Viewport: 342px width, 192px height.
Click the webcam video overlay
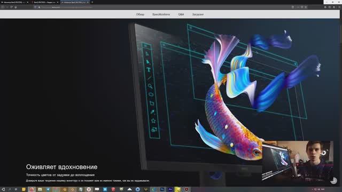coord(298,161)
